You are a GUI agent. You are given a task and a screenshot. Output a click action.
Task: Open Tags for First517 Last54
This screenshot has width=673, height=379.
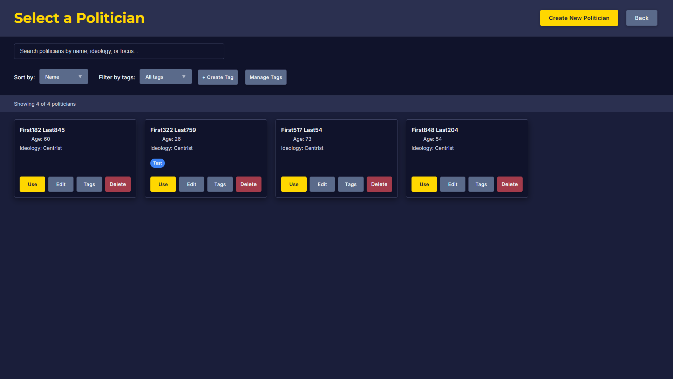point(351,184)
